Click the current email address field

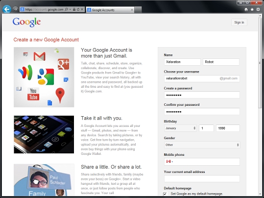pos(202,178)
